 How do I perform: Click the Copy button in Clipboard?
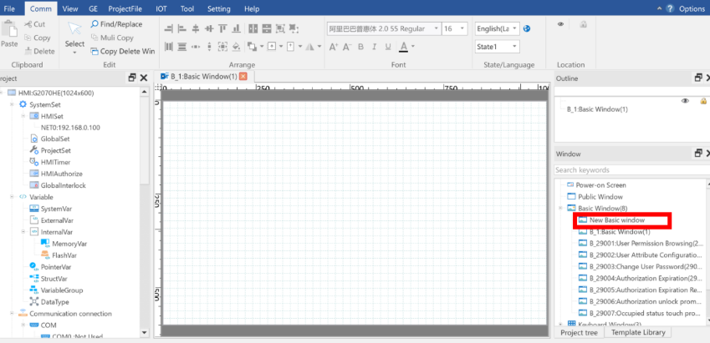tap(37, 38)
